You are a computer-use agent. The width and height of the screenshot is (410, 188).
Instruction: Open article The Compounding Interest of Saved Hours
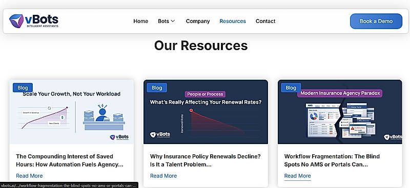[70, 160]
